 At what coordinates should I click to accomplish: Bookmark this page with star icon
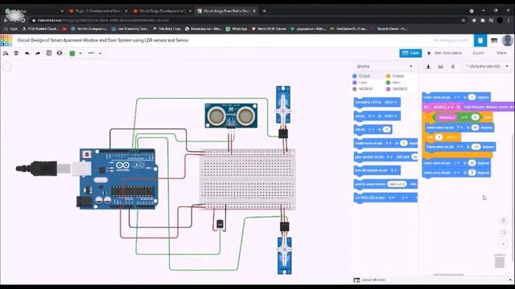463,20
